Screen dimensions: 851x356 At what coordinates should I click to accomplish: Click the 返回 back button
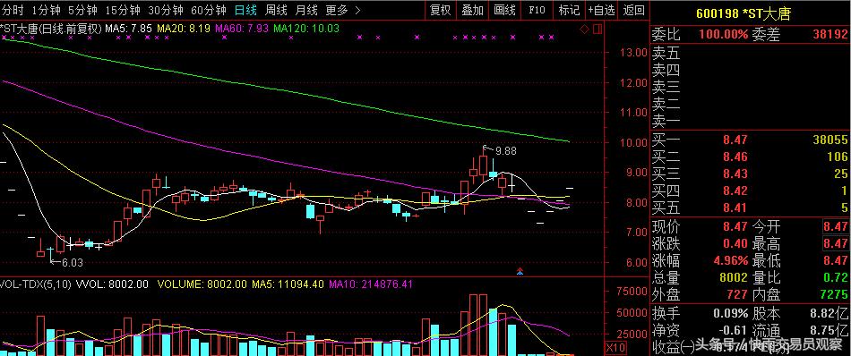coord(633,10)
